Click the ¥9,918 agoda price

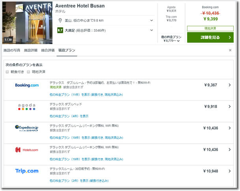pyautogui.click(x=211, y=106)
